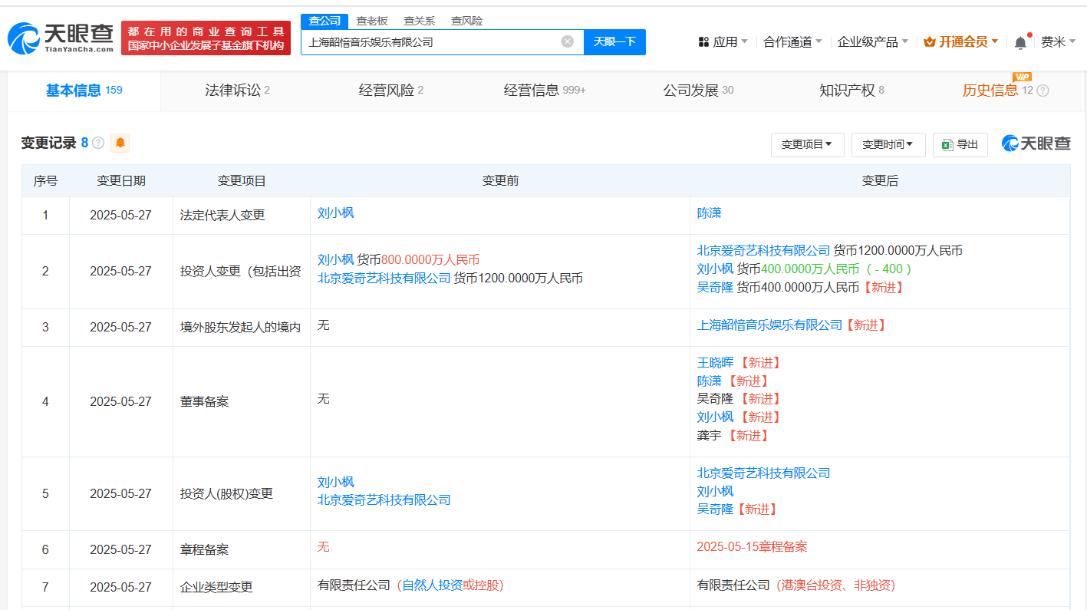This screenshot has width=1087, height=610.
Task: Open 吴奇隆 link in 投资人(股权)变更 row
Action: (715, 509)
